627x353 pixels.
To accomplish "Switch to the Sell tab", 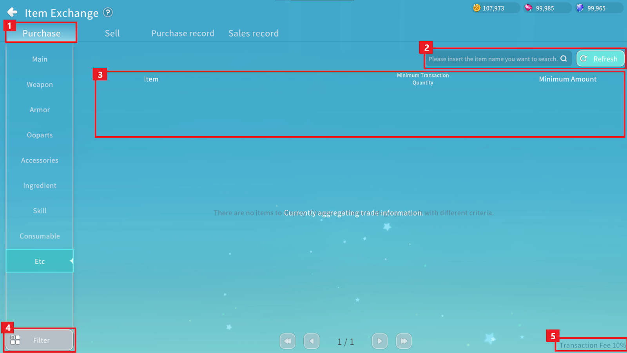I will 112,33.
